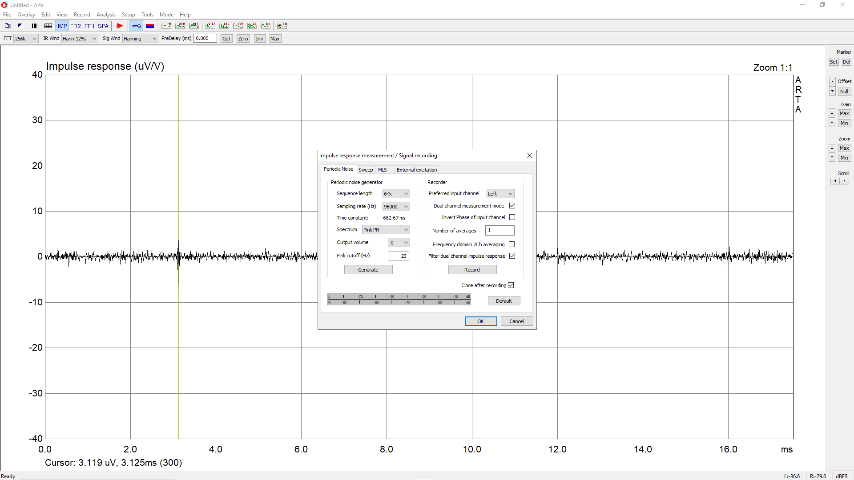Expand the Sequence length dropdown
Image resolution: width=854 pixels, height=480 pixels.
tap(396, 194)
